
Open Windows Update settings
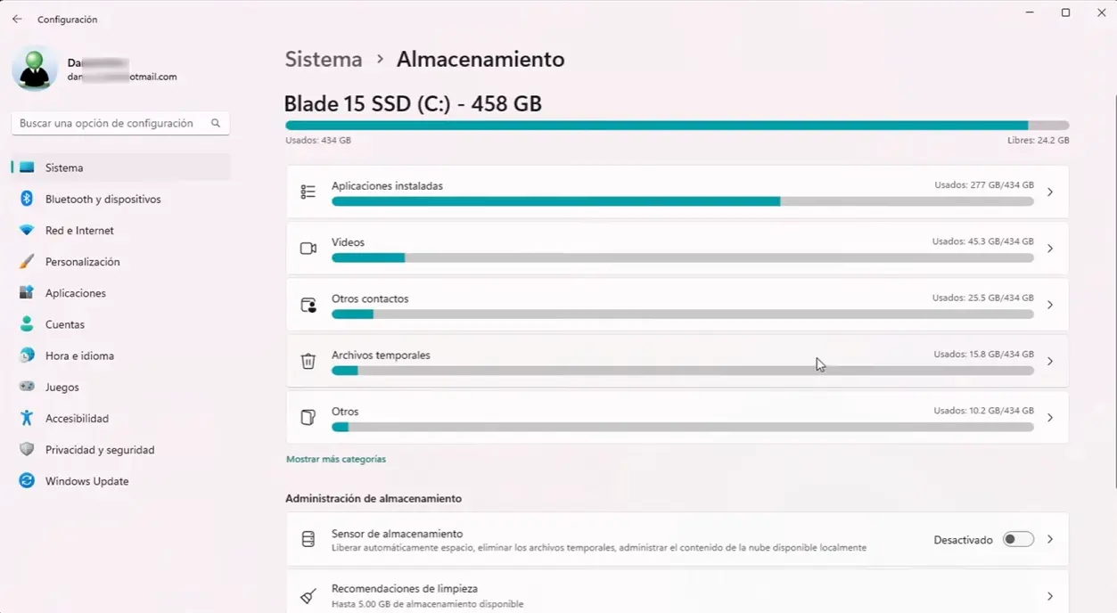click(x=86, y=480)
